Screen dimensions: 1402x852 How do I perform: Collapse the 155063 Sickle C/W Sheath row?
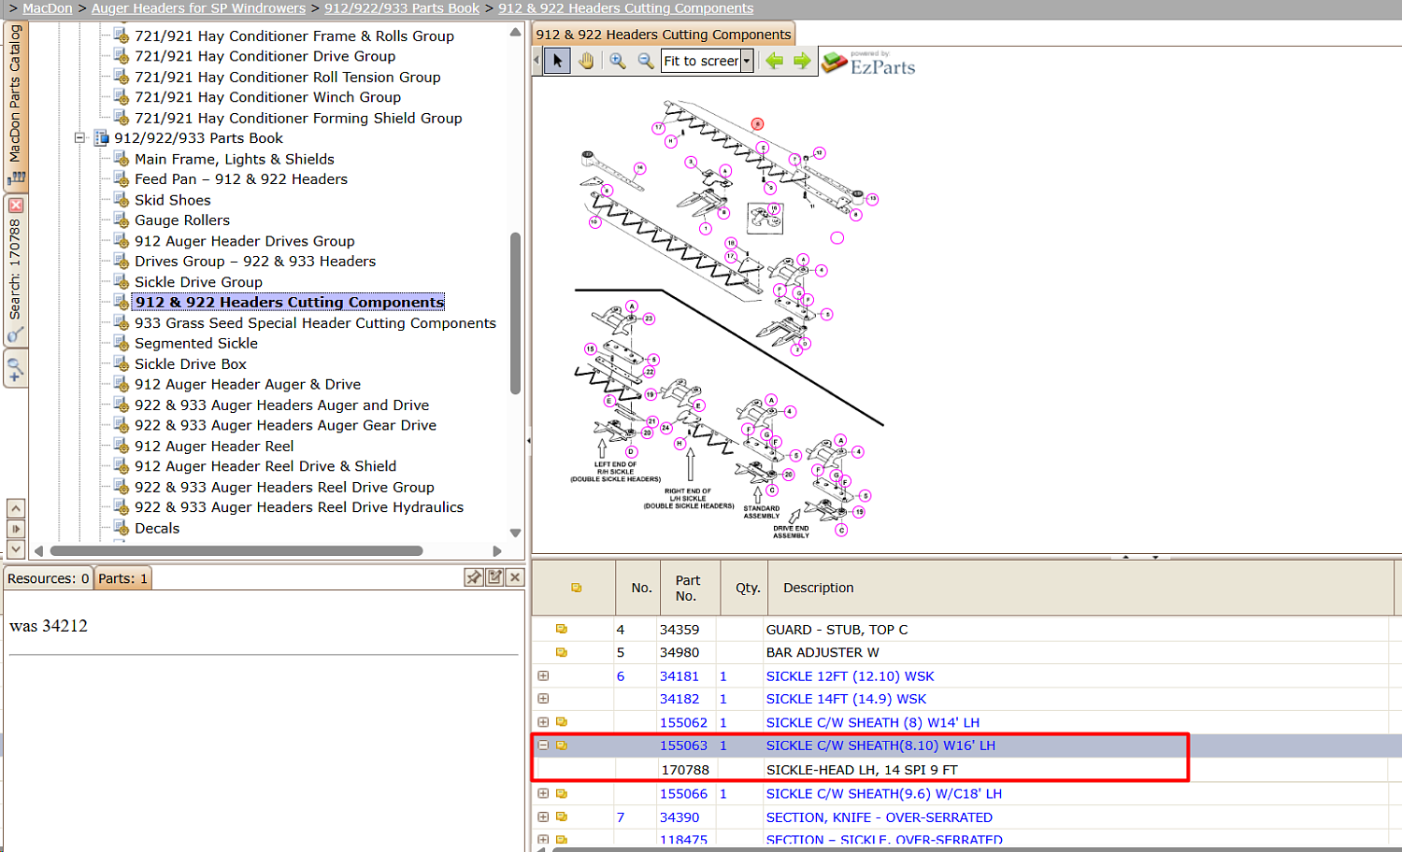click(x=543, y=745)
